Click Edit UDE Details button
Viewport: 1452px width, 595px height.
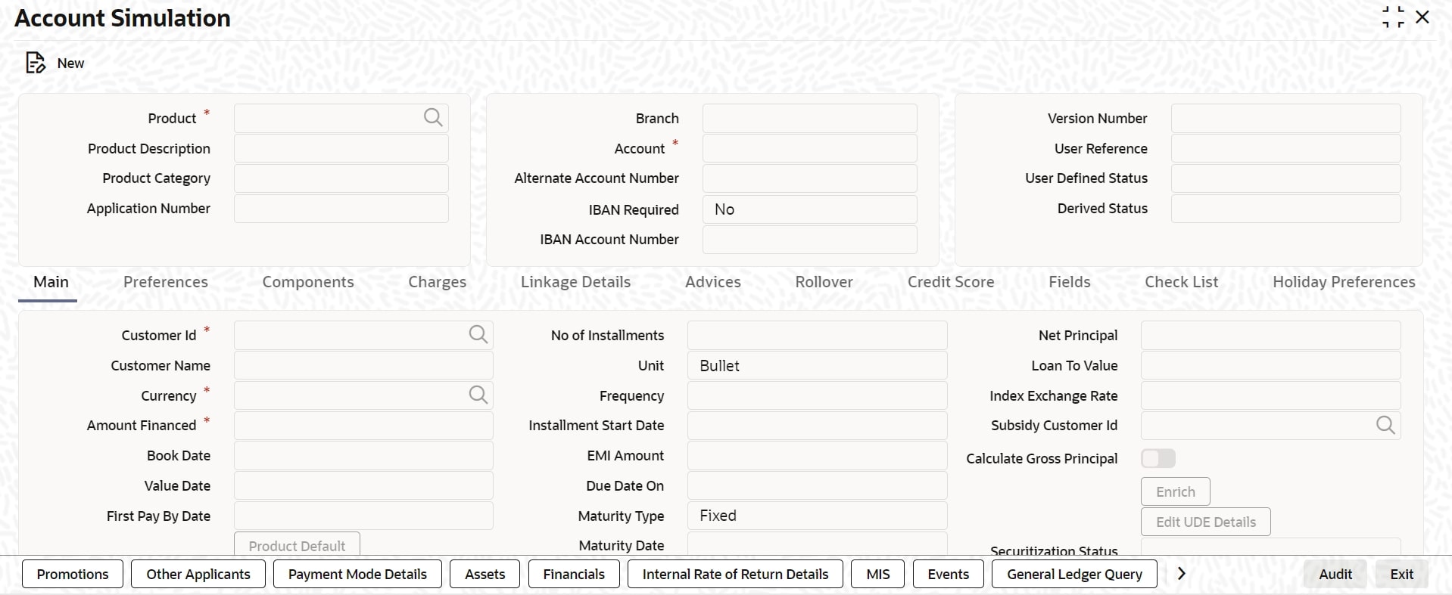tap(1206, 522)
